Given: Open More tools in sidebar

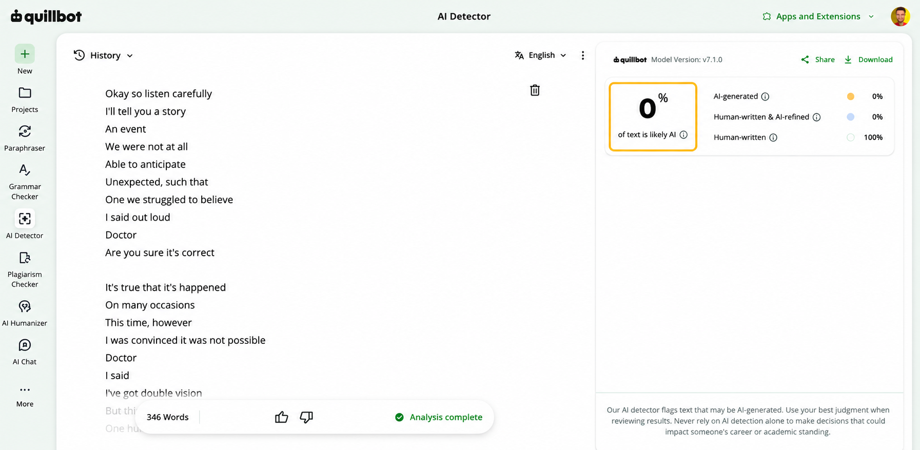Looking at the screenshot, I should [x=25, y=396].
